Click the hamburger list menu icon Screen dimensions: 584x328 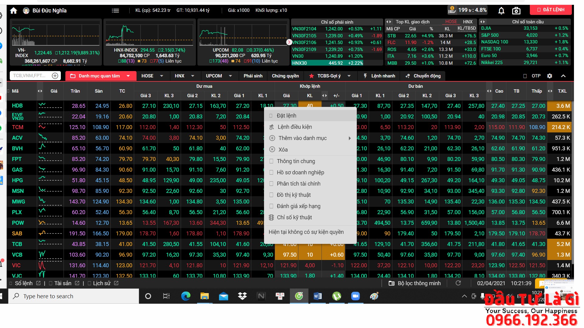click(x=115, y=11)
